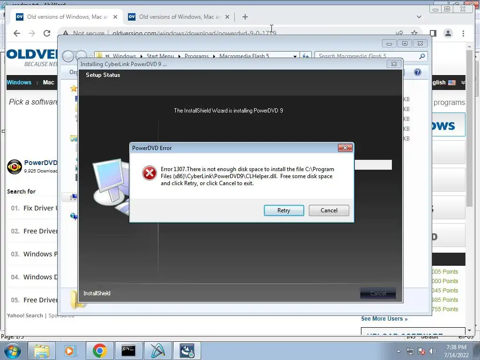
Task: Open a new Chrome tab with the plus button
Action: [x=245, y=17]
